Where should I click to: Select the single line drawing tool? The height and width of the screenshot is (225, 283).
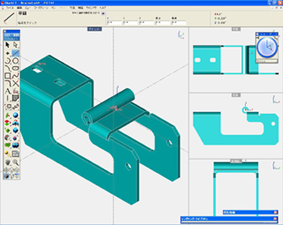(16, 53)
